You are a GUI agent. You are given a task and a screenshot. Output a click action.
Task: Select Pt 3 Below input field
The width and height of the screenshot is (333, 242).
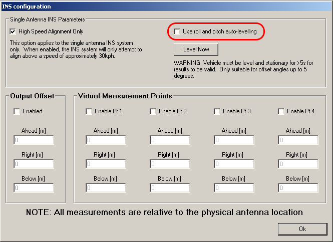pos(234,188)
